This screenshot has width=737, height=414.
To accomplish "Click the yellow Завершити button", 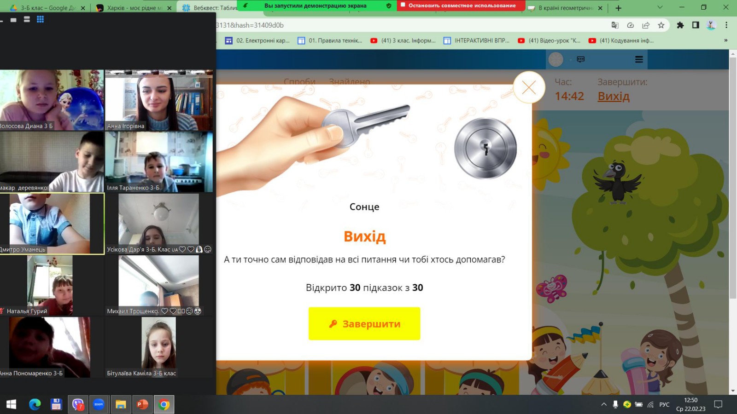I will 364,324.
